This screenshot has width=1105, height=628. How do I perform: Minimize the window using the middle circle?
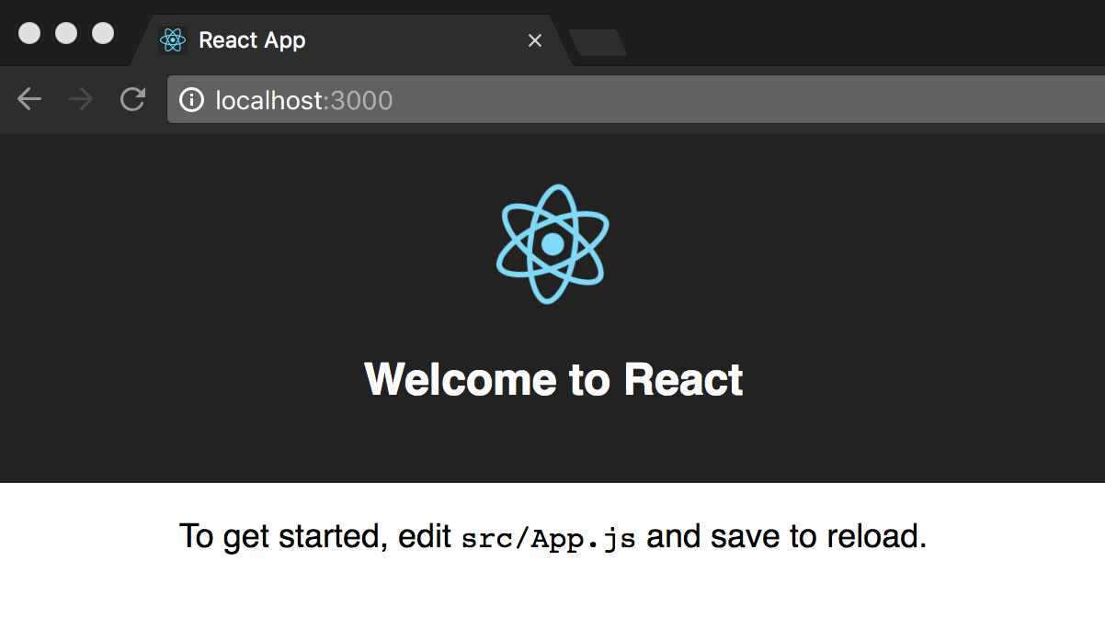pyautogui.click(x=66, y=33)
